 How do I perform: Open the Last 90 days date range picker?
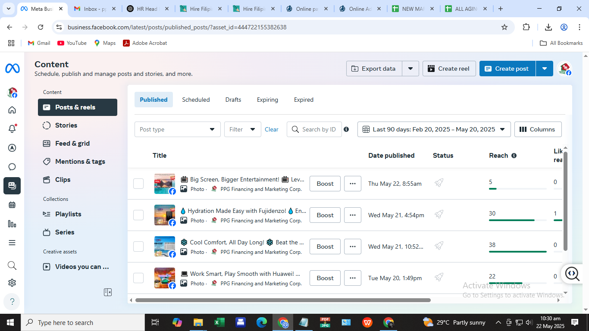pyautogui.click(x=434, y=129)
